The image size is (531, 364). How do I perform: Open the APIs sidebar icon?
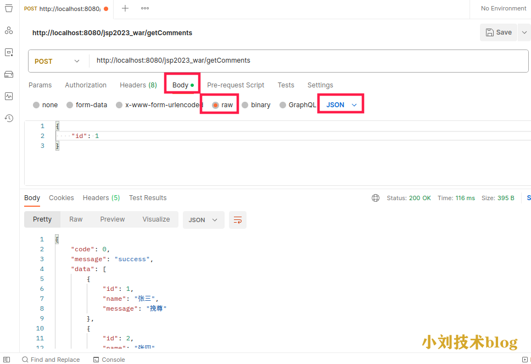(x=9, y=30)
